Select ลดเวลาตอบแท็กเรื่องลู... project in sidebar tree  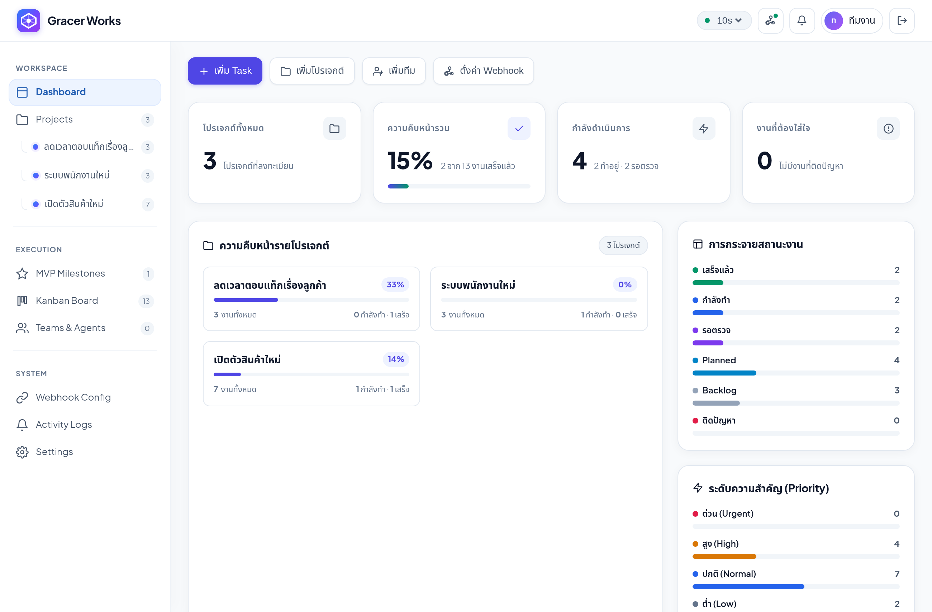tap(91, 147)
